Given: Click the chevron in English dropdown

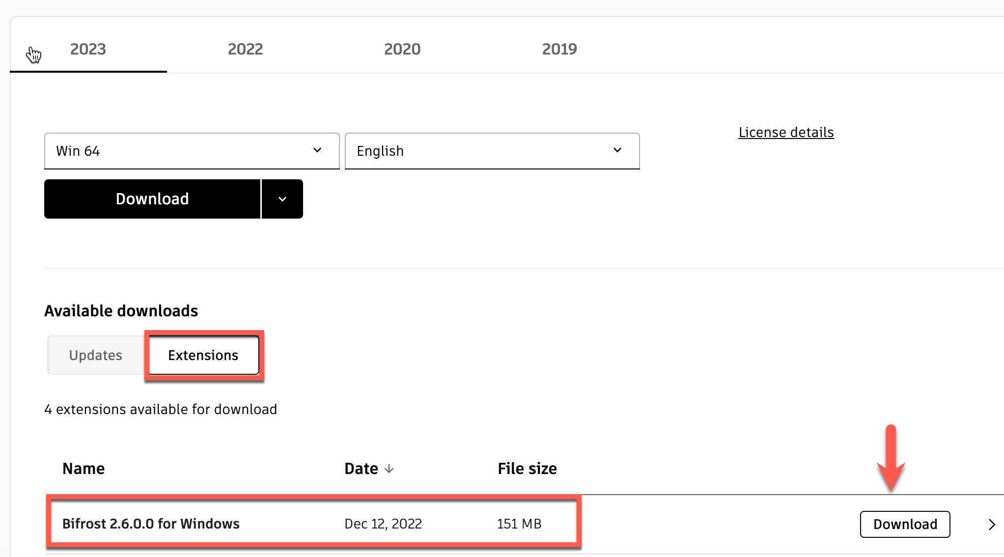Looking at the screenshot, I should [x=617, y=150].
